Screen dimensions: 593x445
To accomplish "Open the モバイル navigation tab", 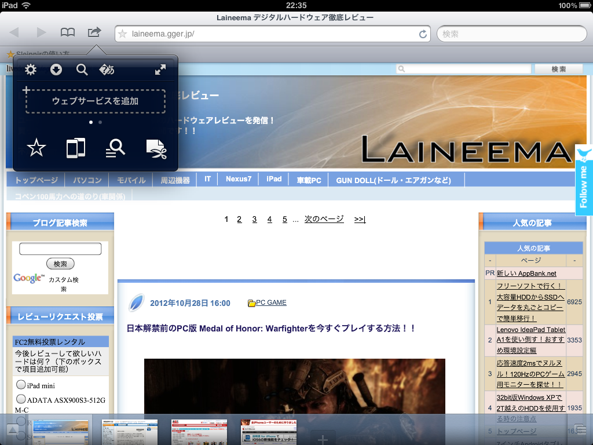I will coord(131,180).
